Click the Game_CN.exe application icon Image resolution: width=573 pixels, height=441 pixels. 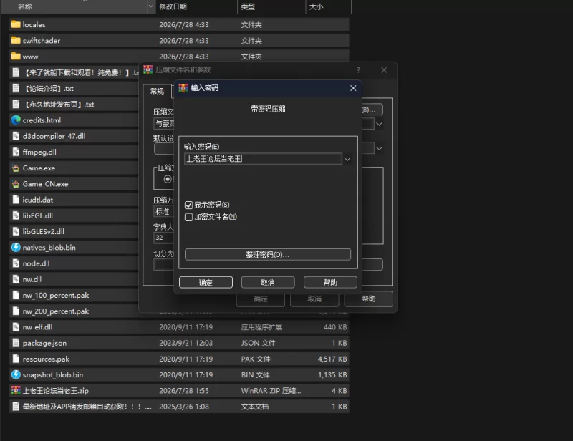(16, 184)
